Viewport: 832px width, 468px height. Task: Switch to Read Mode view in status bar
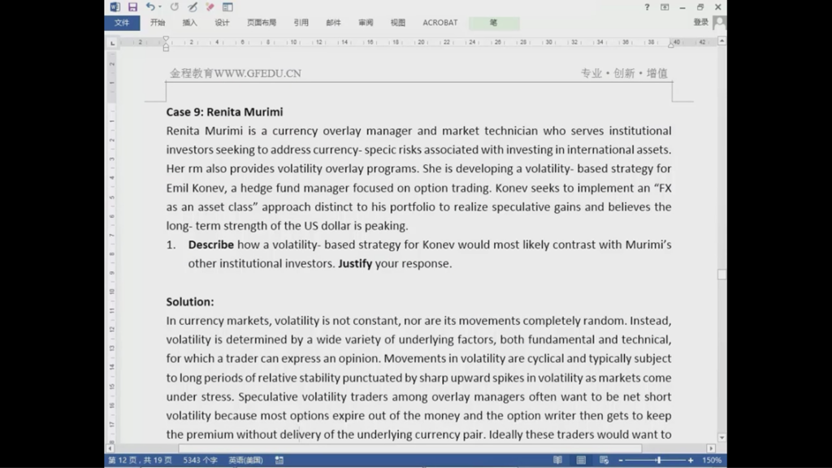[557, 460]
